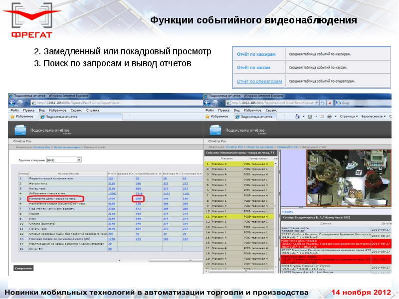
Task: Expand the Страница menu in right browser toolbar
Action: 349,116
